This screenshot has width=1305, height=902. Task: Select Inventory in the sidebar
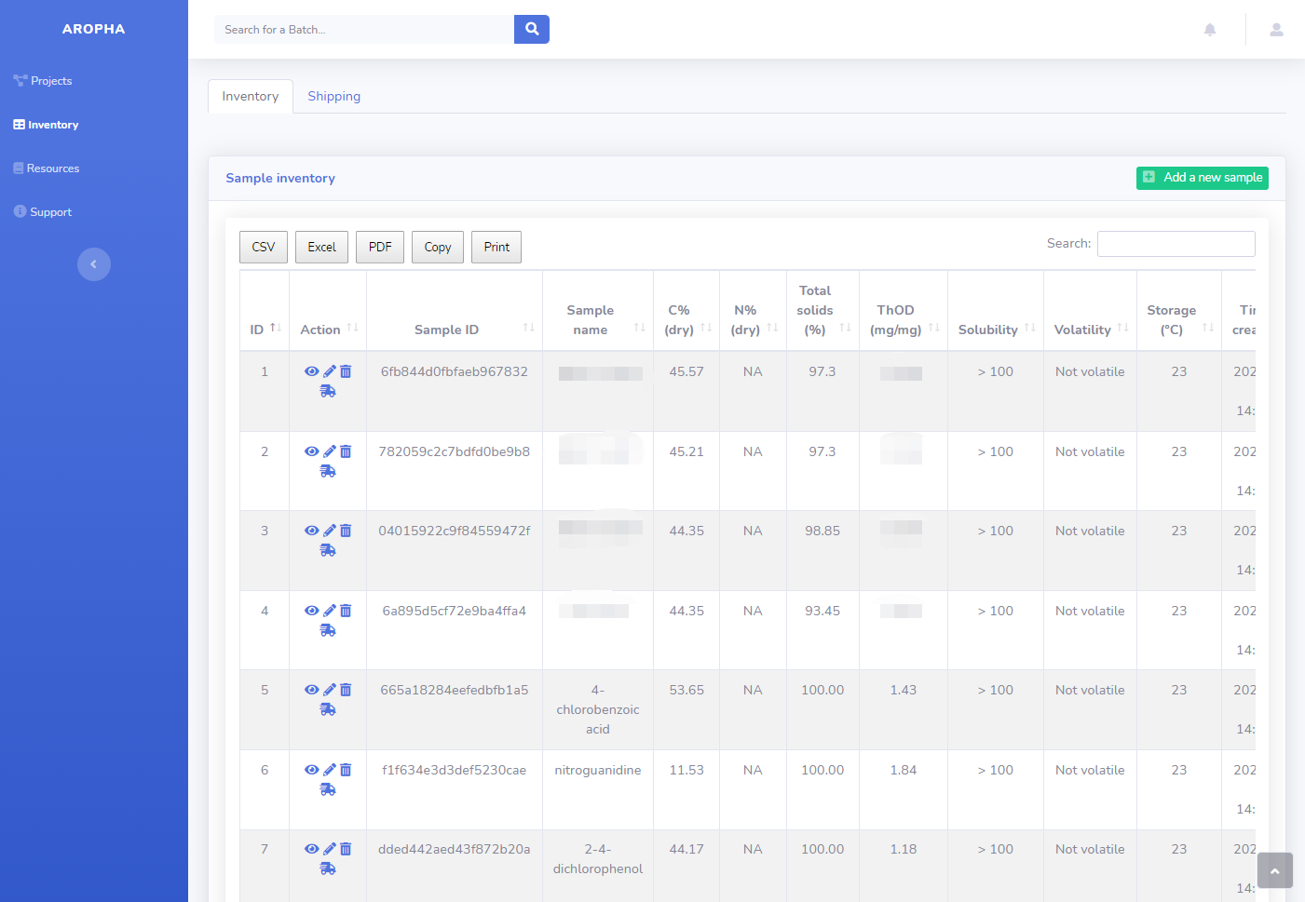pos(52,124)
